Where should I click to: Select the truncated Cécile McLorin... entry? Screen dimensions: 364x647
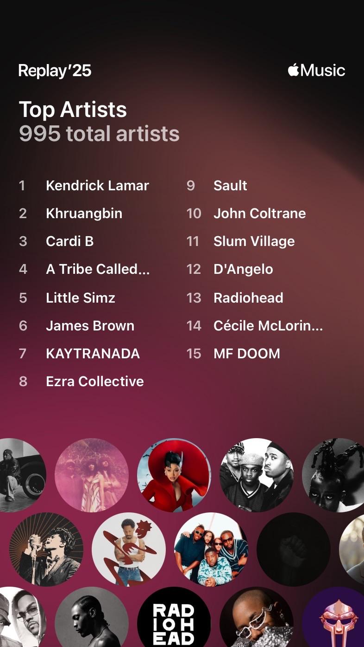(268, 326)
